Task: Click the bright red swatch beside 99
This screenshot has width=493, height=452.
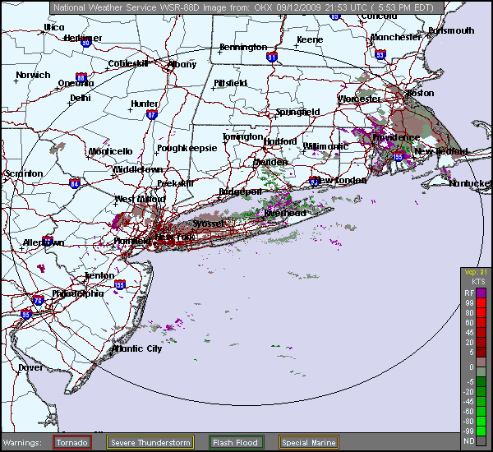Action: point(481,303)
